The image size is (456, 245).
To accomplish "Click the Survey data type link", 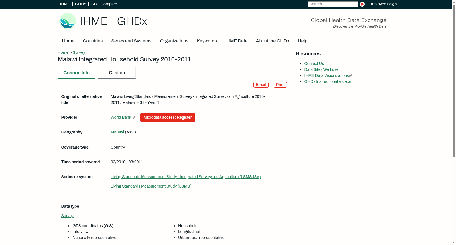I will point(67,216).
